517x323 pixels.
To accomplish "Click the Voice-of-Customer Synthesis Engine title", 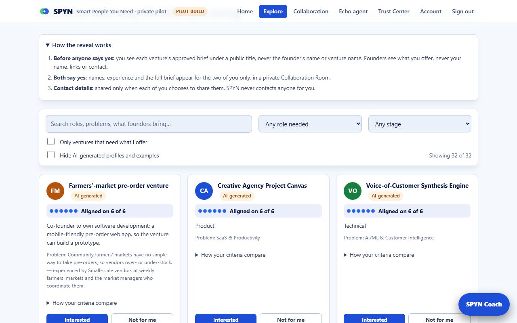I will 417,186.
